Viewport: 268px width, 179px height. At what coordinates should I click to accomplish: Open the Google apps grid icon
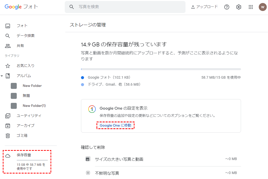tap(251, 7)
